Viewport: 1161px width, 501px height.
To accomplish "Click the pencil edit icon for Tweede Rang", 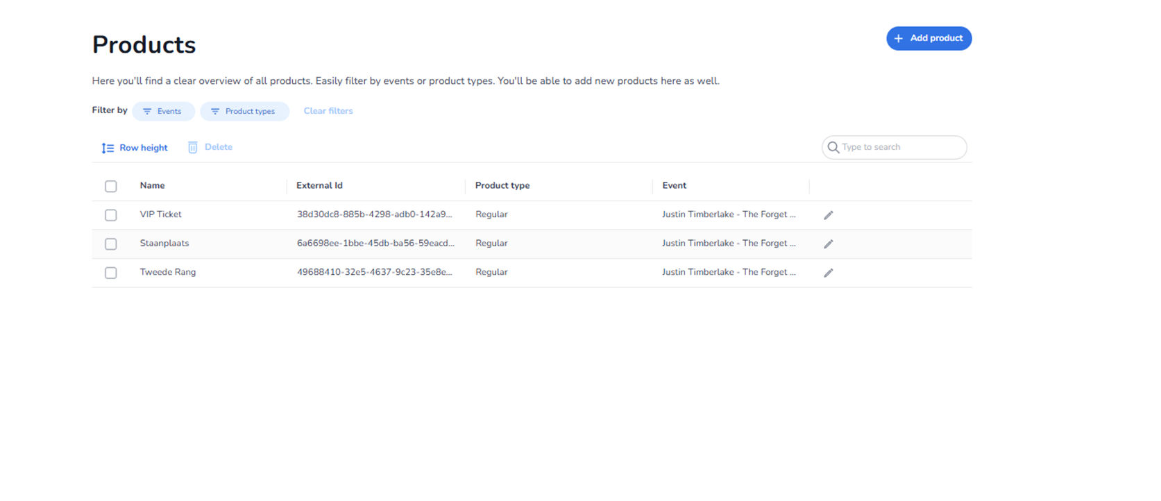I will click(828, 273).
